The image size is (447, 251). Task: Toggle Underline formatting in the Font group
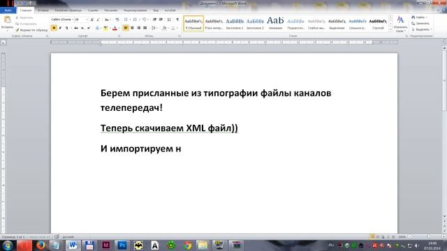tap(67, 28)
